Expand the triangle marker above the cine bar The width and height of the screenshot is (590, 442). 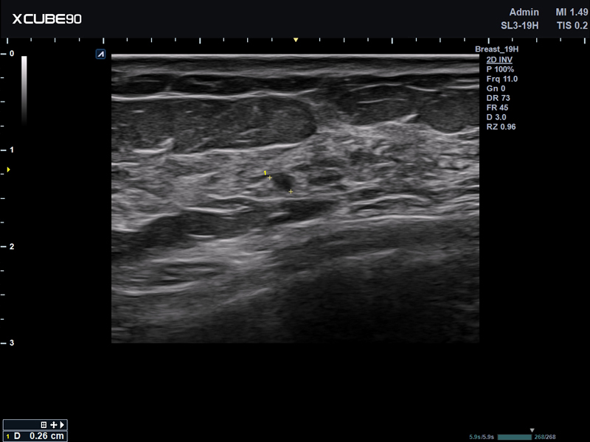pyautogui.click(x=532, y=430)
